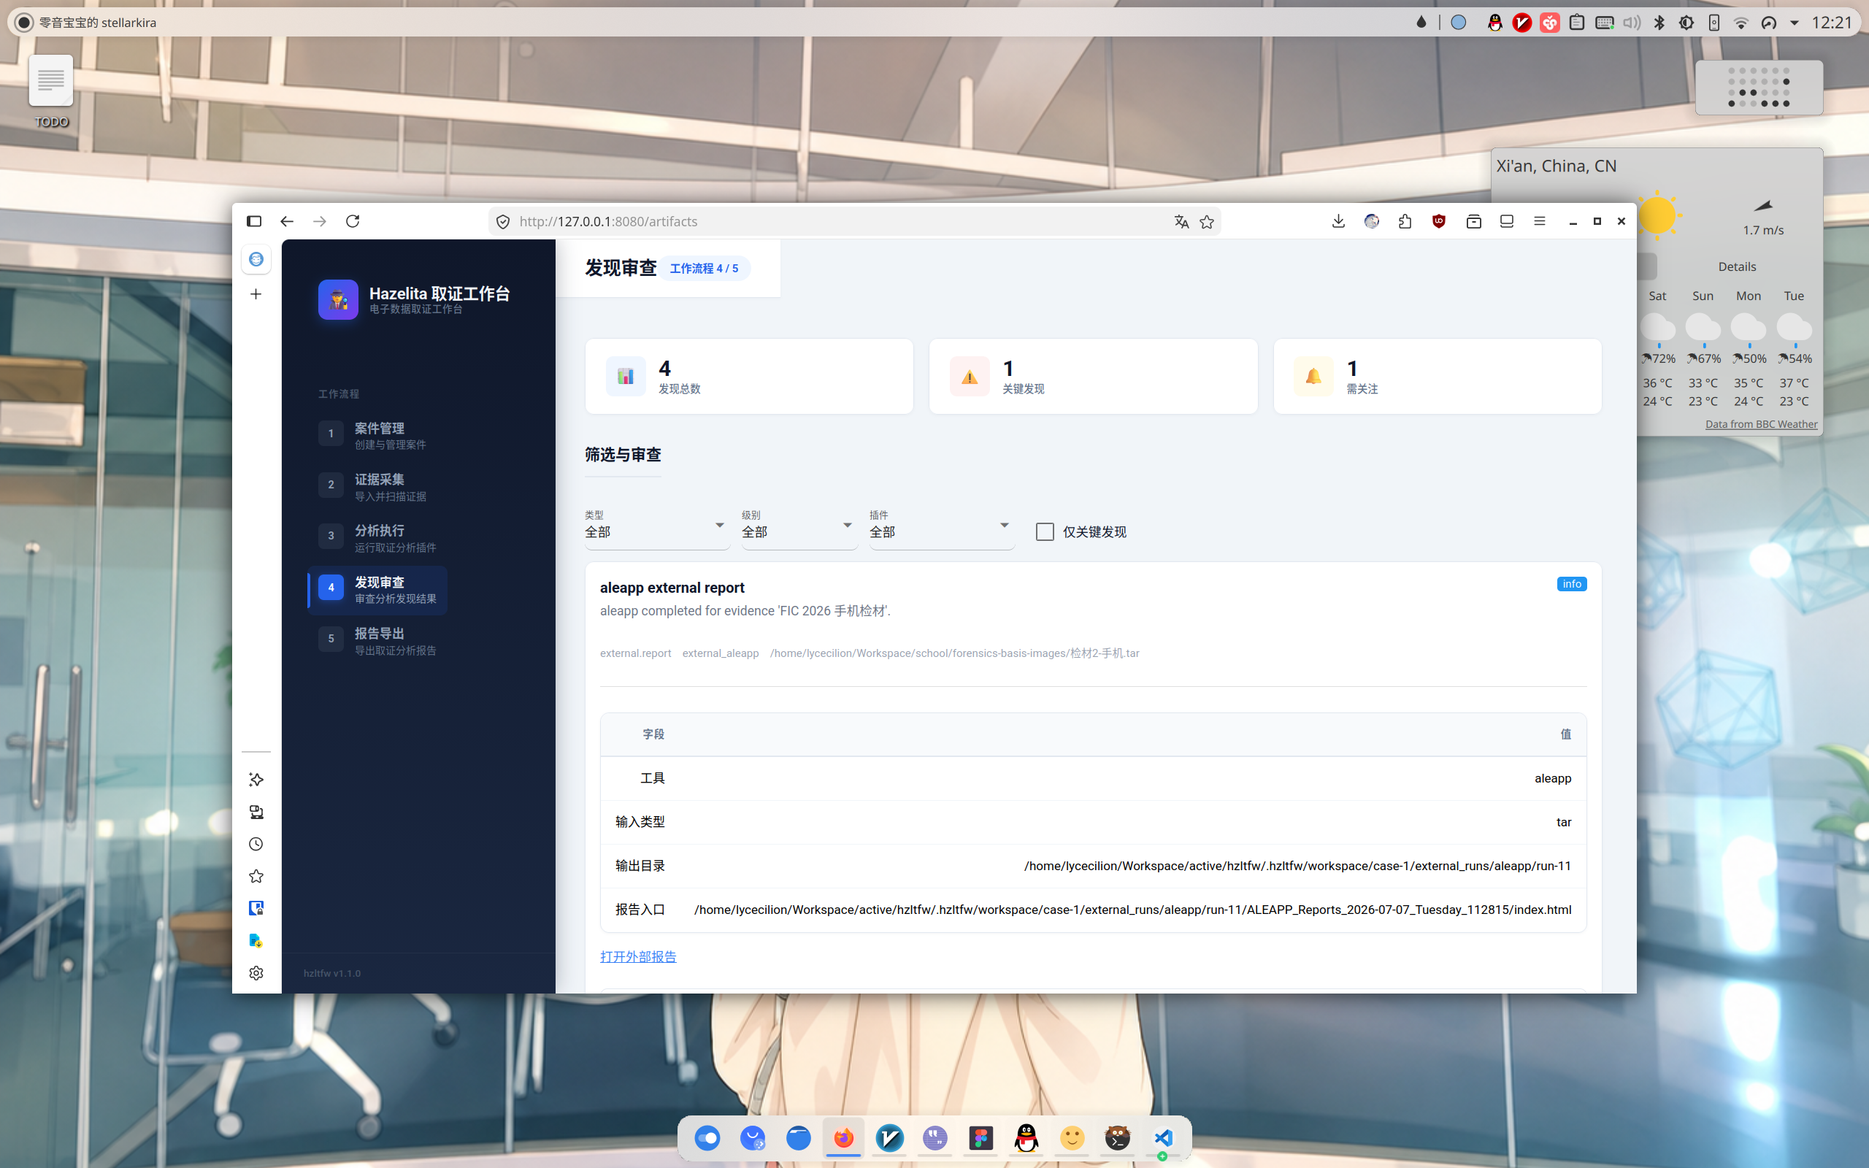Open the browser downloads icon
1869x1168 pixels.
click(1338, 222)
